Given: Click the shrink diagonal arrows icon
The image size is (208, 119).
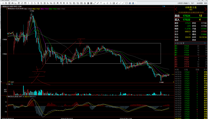Looking at the screenshot, I should pyautogui.click(x=98, y=3).
